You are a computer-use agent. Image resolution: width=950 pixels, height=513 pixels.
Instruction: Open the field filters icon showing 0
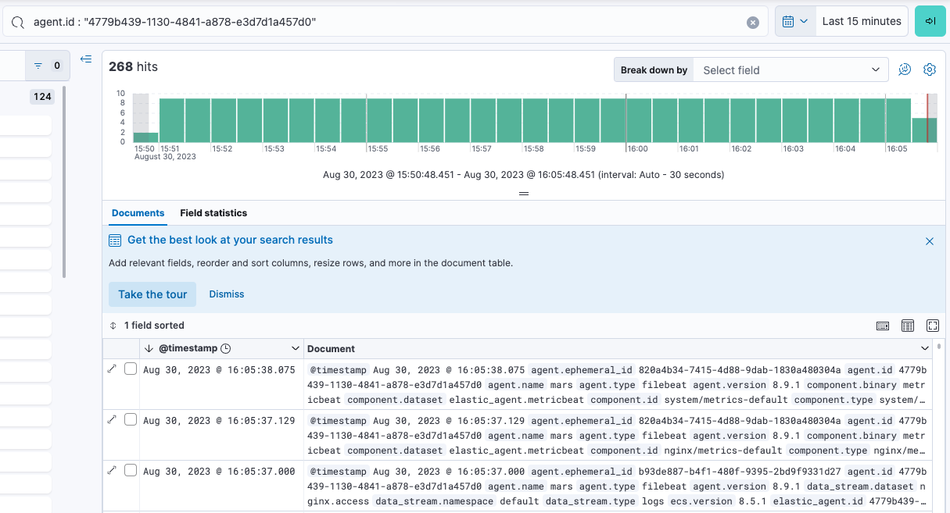tap(47, 66)
